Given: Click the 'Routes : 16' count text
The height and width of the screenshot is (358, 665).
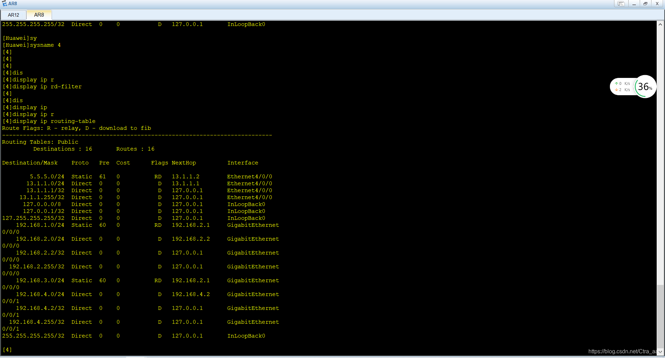Looking at the screenshot, I should (135, 149).
